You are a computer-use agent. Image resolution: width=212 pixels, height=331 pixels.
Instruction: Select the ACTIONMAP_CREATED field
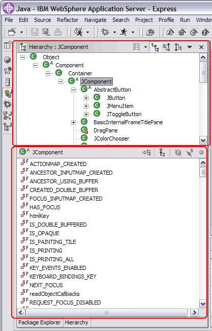pyautogui.click(x=58, y=164)
